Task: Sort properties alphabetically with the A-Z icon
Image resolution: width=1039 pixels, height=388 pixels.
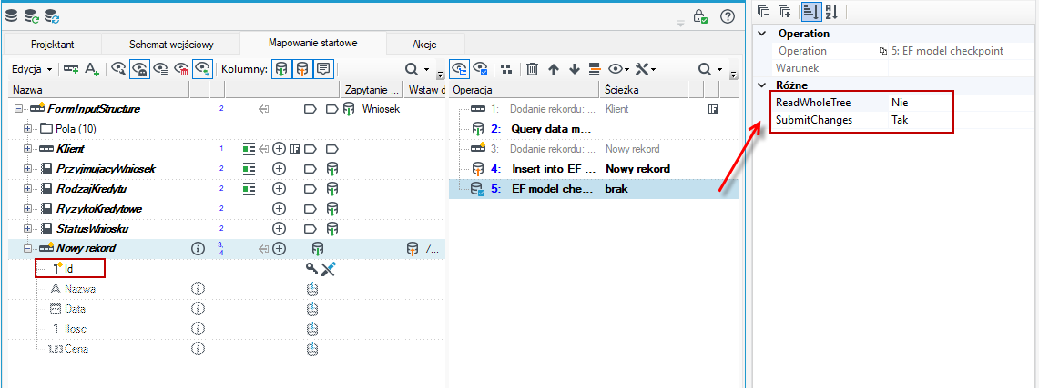Action: point(831,11)
